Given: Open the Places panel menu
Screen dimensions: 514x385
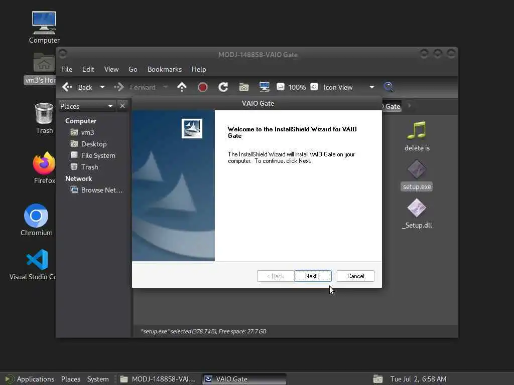Looking at the screenshot, I should (70, 379).
